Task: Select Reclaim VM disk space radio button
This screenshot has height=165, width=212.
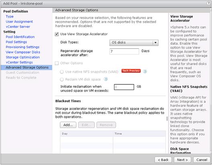Action: pos(62,79)
